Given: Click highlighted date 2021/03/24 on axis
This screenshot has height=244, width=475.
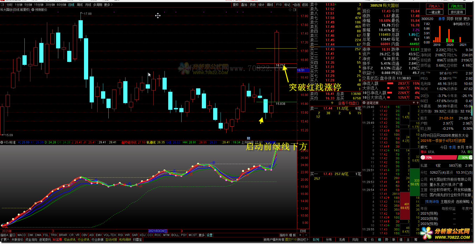Looking at the screenshot, I should [158, 231].
